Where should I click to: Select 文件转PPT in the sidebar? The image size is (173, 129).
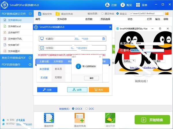[x=17, y=33]
